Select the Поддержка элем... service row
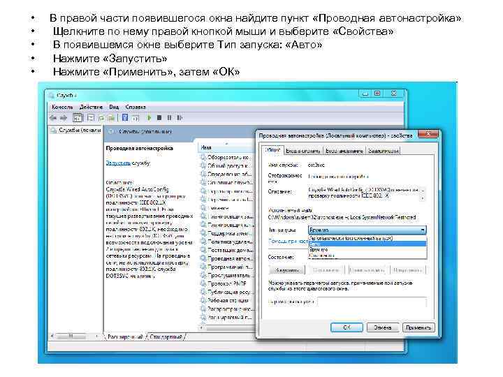Image resolution: width=503 pixels, height=377 pixels. (227, 233)
